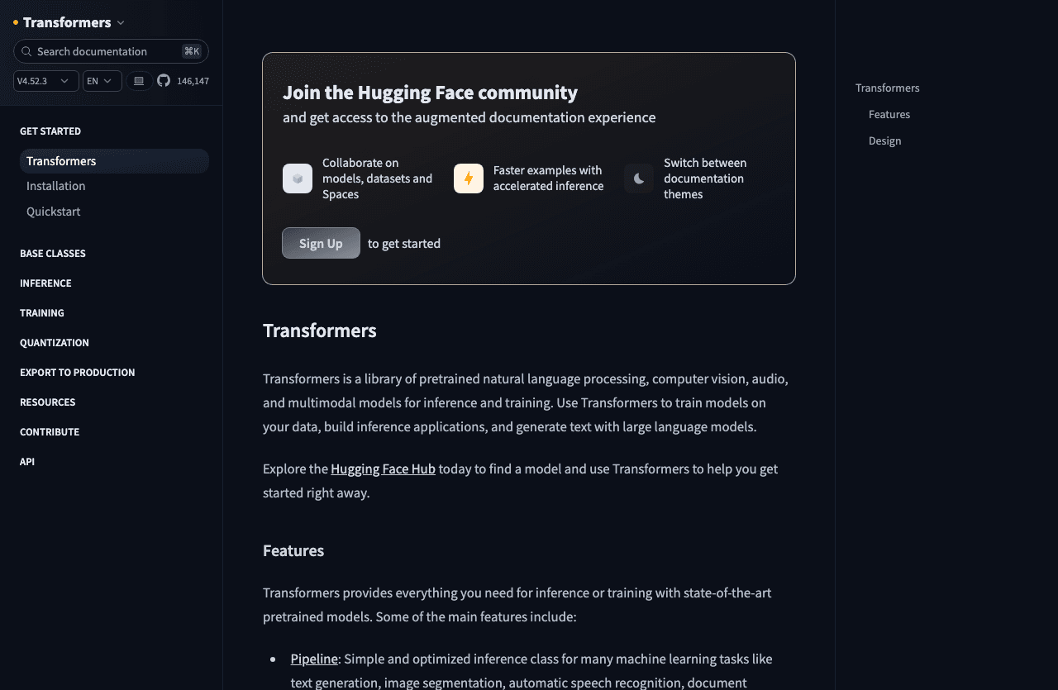This screenshot has height=690, width=1058.
Task: Expand the Transformers title chevron menu
Action: pos(121,22)
